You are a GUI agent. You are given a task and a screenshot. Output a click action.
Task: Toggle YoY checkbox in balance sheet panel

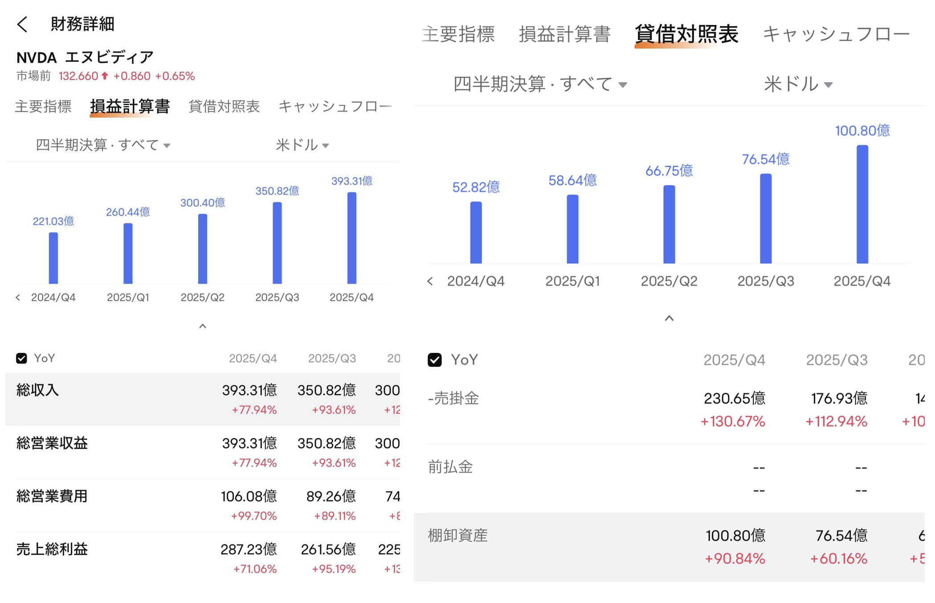pos(435,360)
